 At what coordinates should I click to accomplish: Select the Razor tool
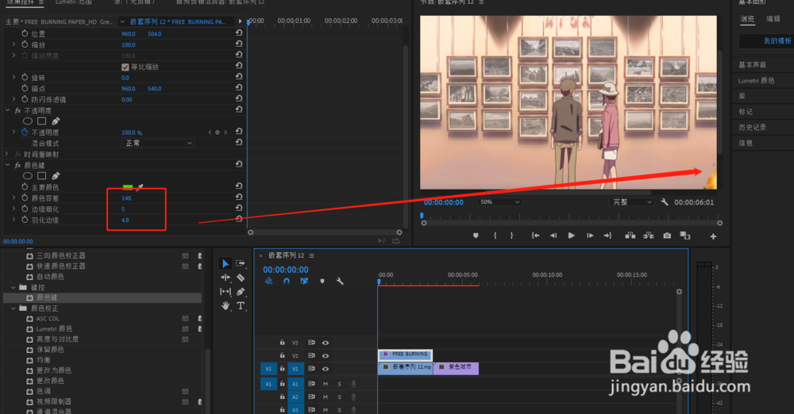click(x=241, y=278)
